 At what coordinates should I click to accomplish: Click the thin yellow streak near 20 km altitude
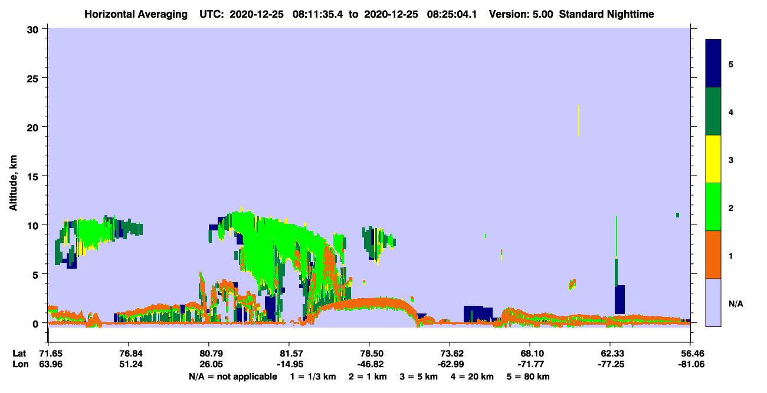(579, 120)
